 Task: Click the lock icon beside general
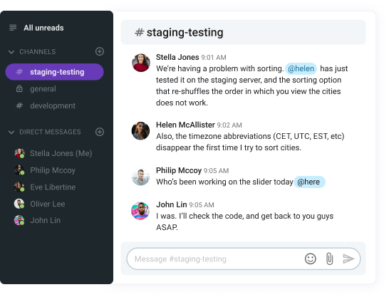pyautogui.click(x=19, y=89)
